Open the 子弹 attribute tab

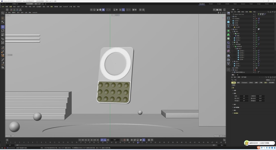tap(261, 82)
